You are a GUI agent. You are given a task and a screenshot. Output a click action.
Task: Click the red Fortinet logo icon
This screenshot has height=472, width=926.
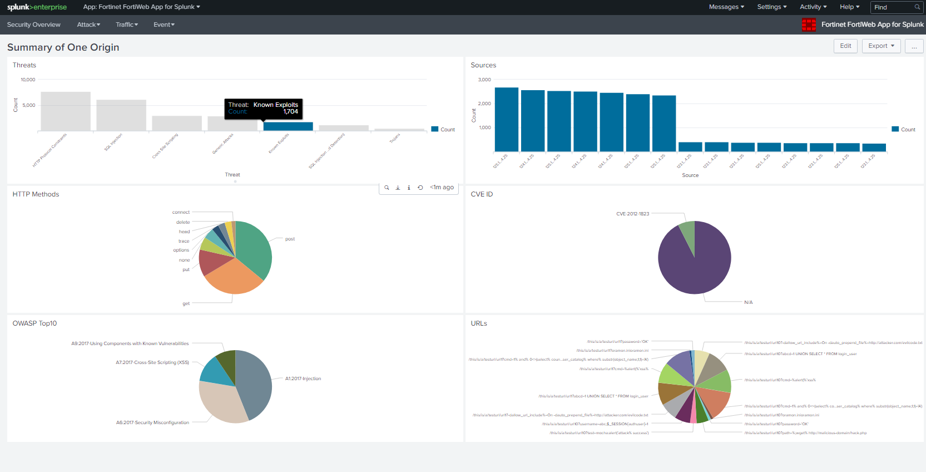tap(809, 24)
